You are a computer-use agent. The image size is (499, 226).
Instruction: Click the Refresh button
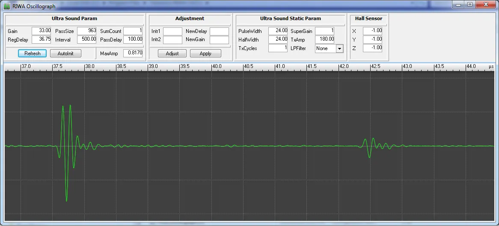(32, 53)
